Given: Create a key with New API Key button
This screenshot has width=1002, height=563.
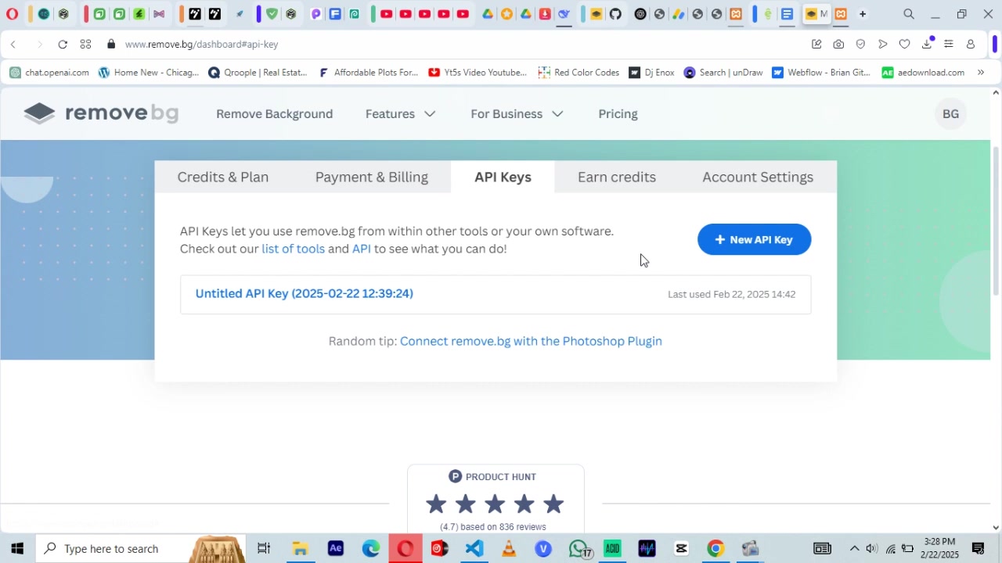Looking at the screenshot, I should point(754,239).
